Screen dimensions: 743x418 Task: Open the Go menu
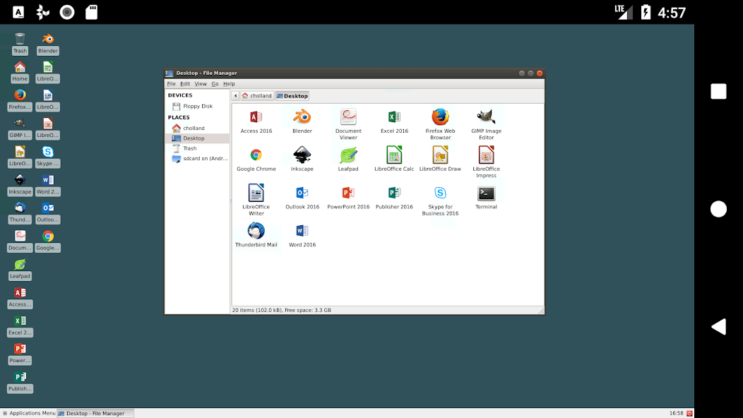[x=215, y=83]
